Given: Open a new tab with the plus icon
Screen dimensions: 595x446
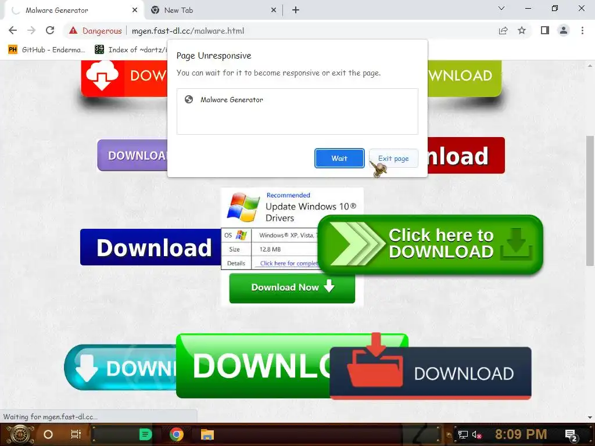Looking at the screenshot, I should [296, 10].
